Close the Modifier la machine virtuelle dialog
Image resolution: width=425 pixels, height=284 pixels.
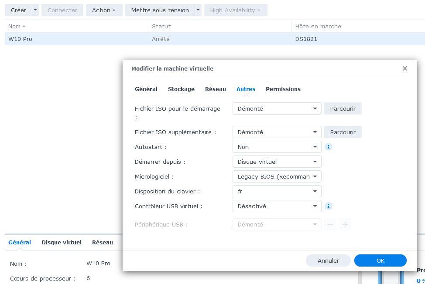404,68
